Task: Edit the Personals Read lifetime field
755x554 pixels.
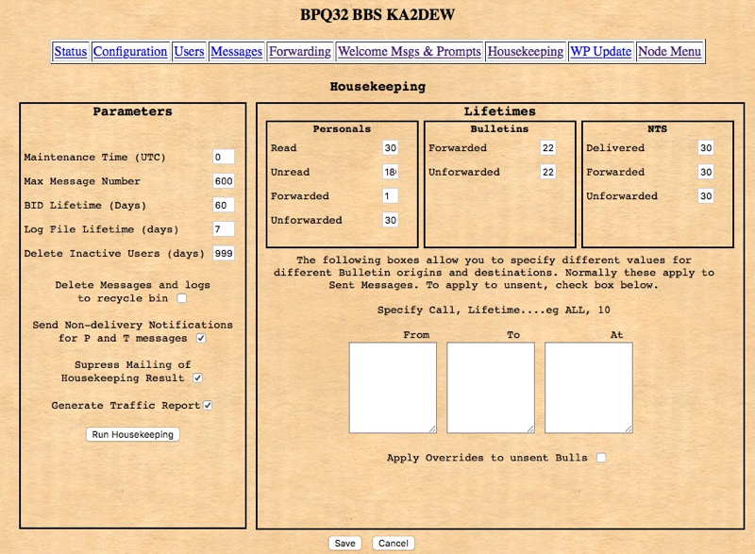Action: (391, 148)
